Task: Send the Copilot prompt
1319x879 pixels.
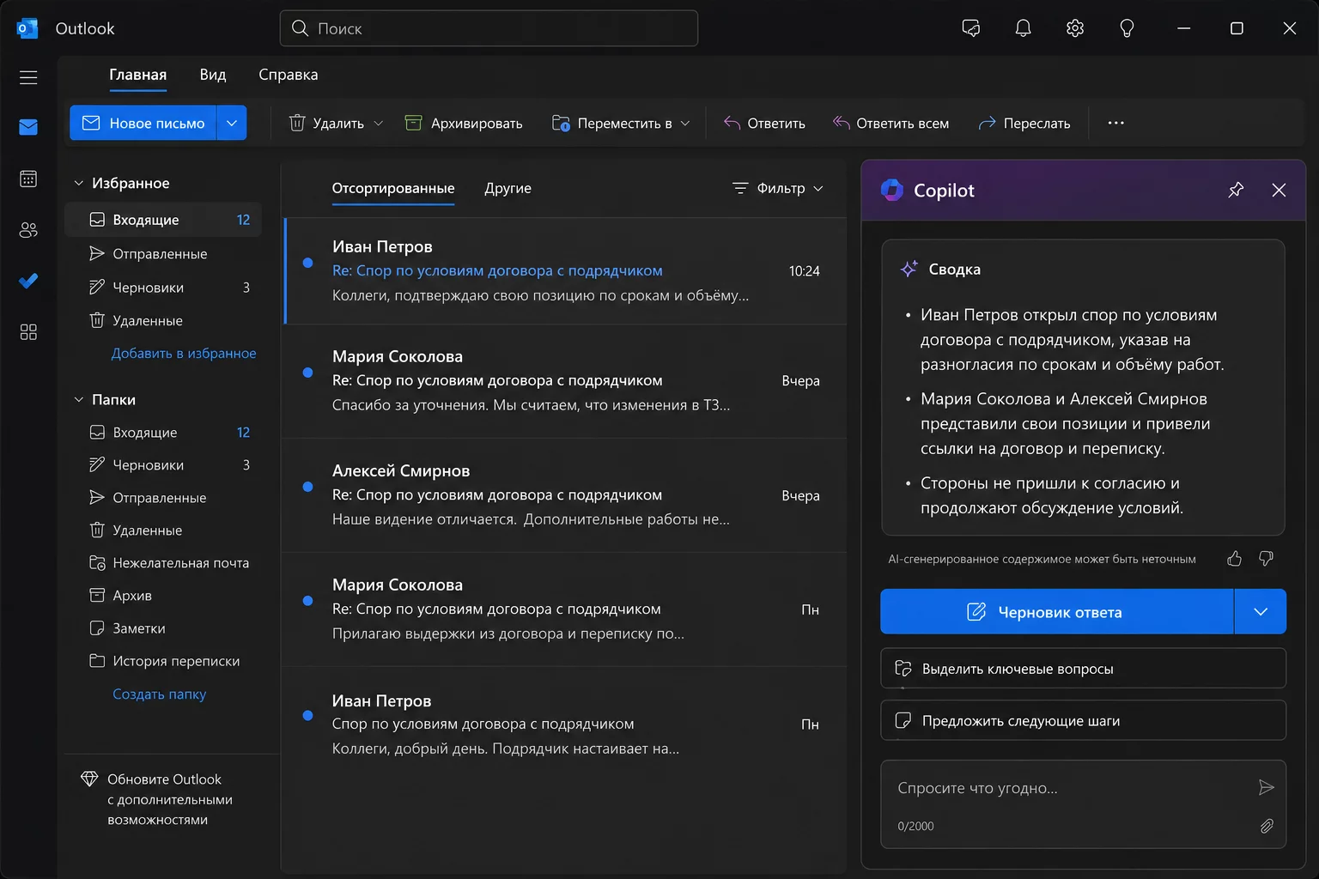Action: coord(1266,787)
